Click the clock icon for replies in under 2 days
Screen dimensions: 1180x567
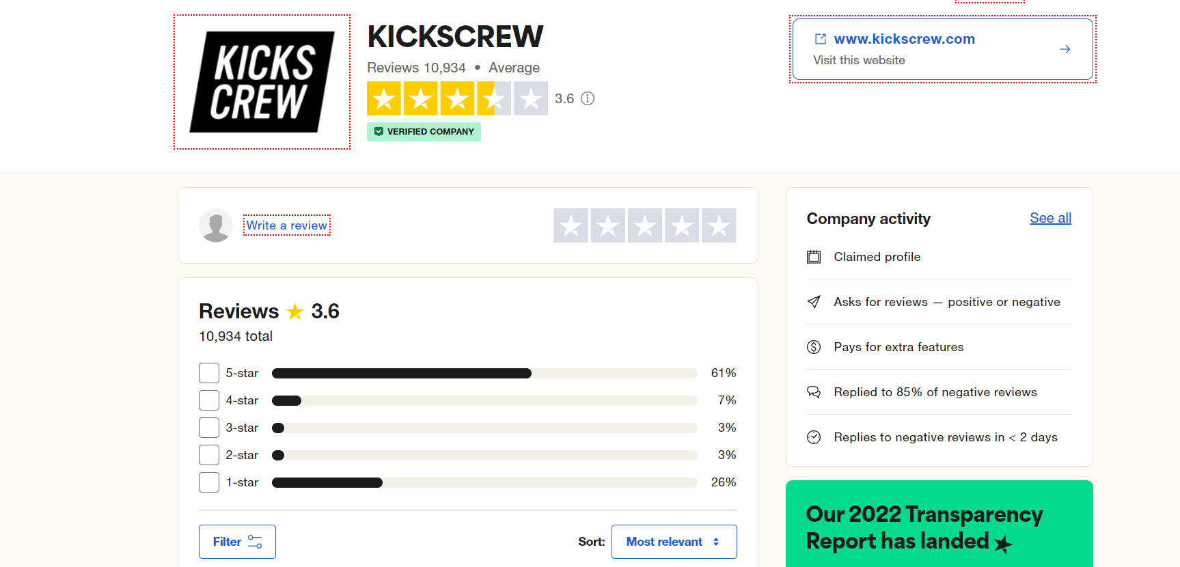(814, 437)
